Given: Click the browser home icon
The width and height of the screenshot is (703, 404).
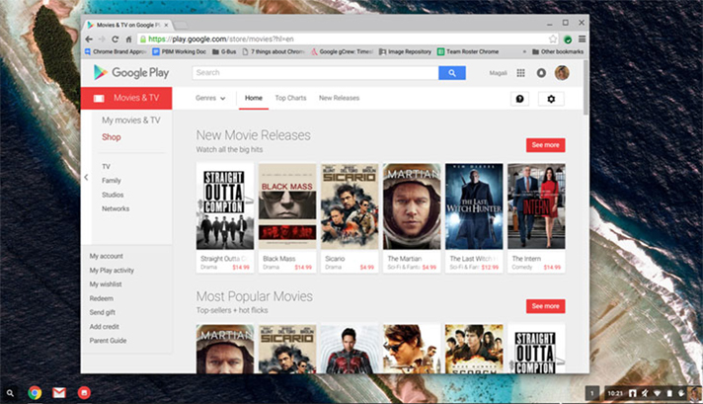Looking at the screenshot, I should point(128,39).
